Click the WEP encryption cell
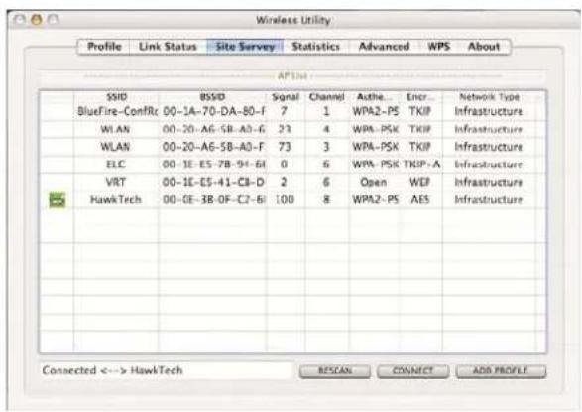Screen dimensions: 582x412 click(419, 182)
